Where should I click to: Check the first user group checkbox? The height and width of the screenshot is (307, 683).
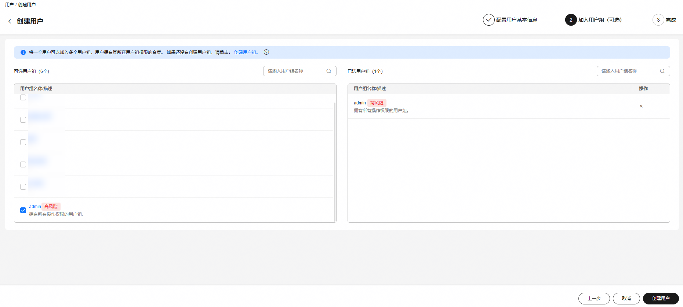click(x=23, y=97)
